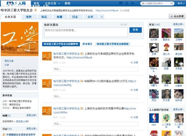Image resolution: width=186 pixels, height=136 pixels.
Task: Expand the 帐号 account menu
Action: [x=180, y=3]
